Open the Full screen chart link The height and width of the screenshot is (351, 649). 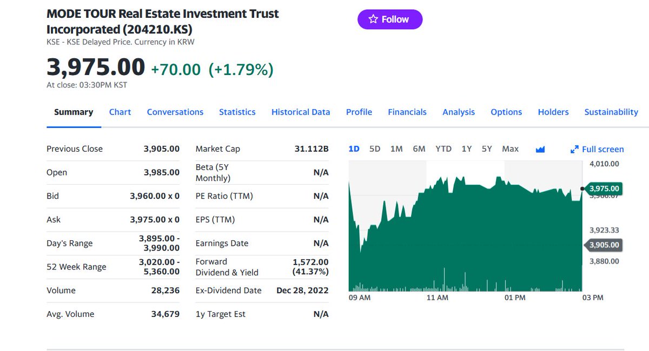click(598, 150)
